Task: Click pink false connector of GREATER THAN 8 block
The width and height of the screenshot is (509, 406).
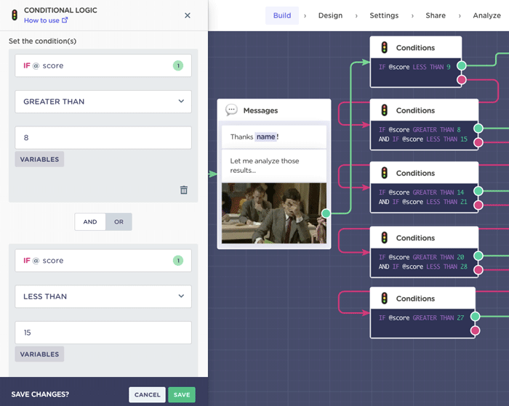Action: tap(478, 142)
